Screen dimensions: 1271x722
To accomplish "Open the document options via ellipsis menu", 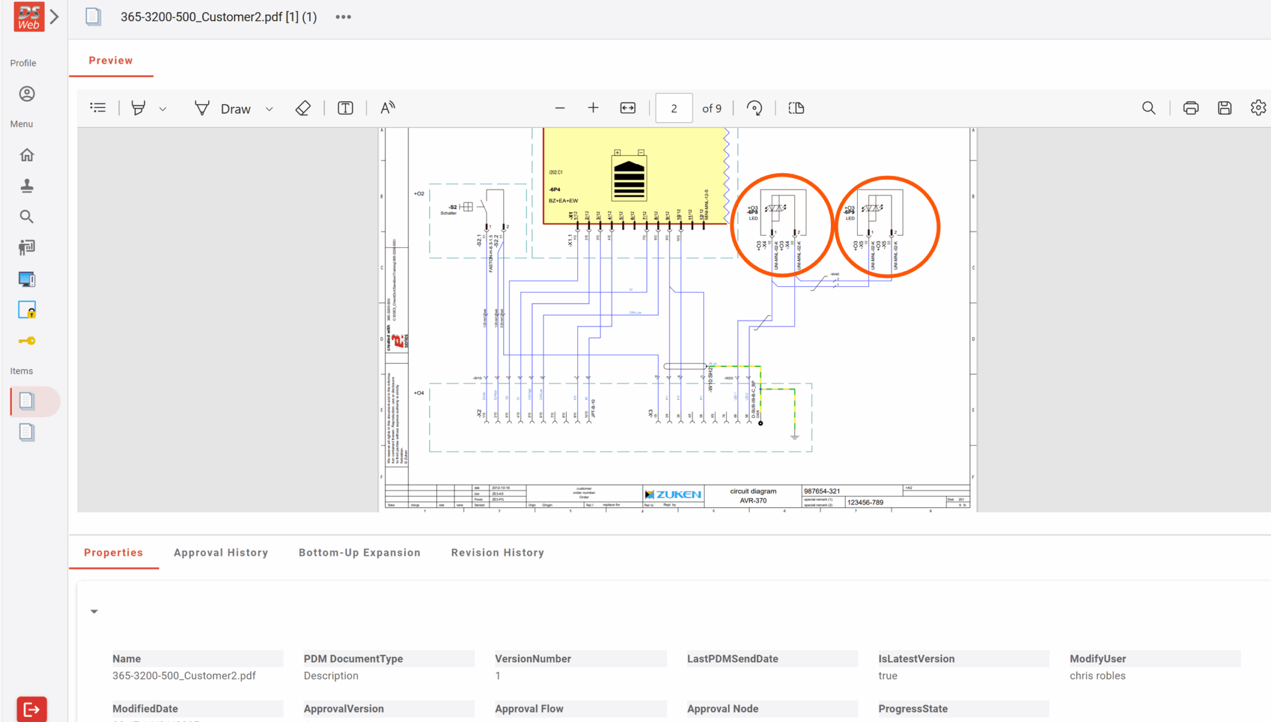I will [343, 17].
